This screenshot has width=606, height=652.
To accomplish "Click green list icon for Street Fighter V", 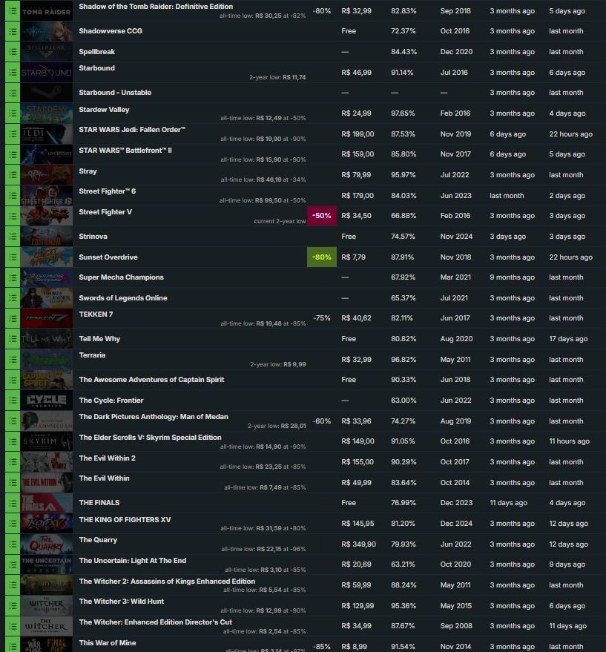I will point(13,216).
